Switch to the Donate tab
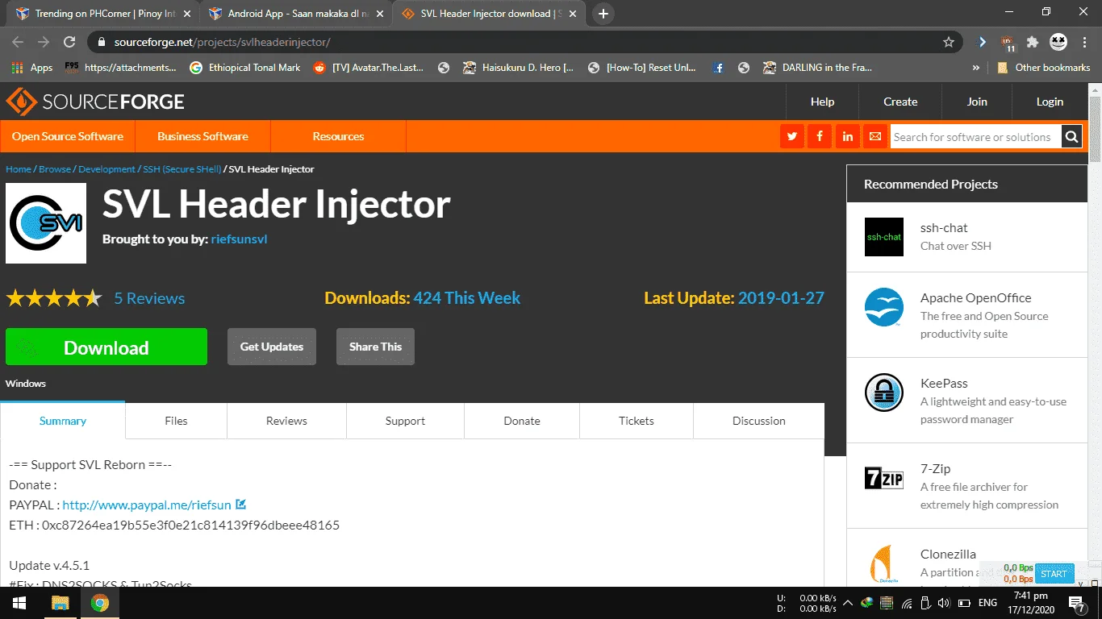This screenshot has height=619, width=1102. (x=522, y=421)
